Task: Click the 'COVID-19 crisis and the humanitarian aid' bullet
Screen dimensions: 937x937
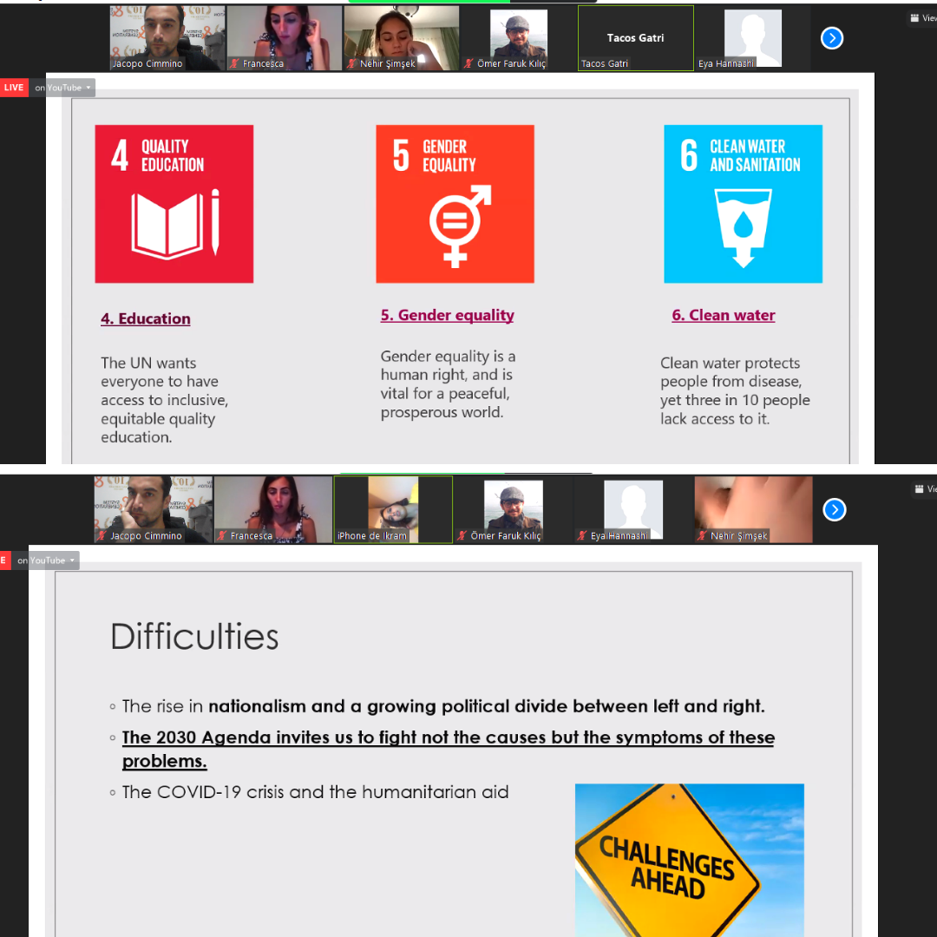Action: coord(315,792)
